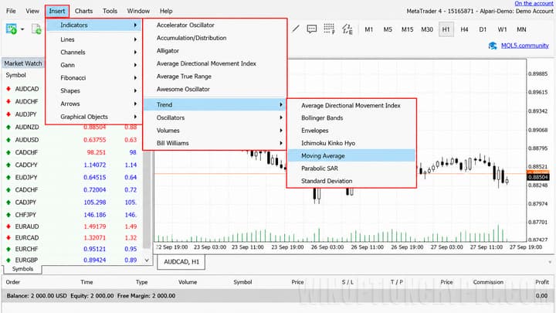Switch to M30 timeframe
Image resolution: width=556 pixels, height=313 pixels.
tap(427, 29)
